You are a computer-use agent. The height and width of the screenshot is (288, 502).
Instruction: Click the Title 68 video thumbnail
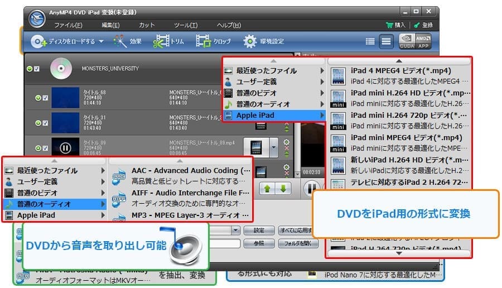coord(65,98)
